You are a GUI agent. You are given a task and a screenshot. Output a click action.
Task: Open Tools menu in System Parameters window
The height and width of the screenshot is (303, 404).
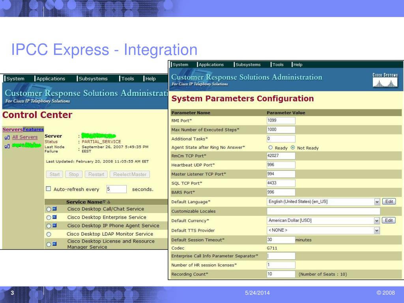coord(278,65)
